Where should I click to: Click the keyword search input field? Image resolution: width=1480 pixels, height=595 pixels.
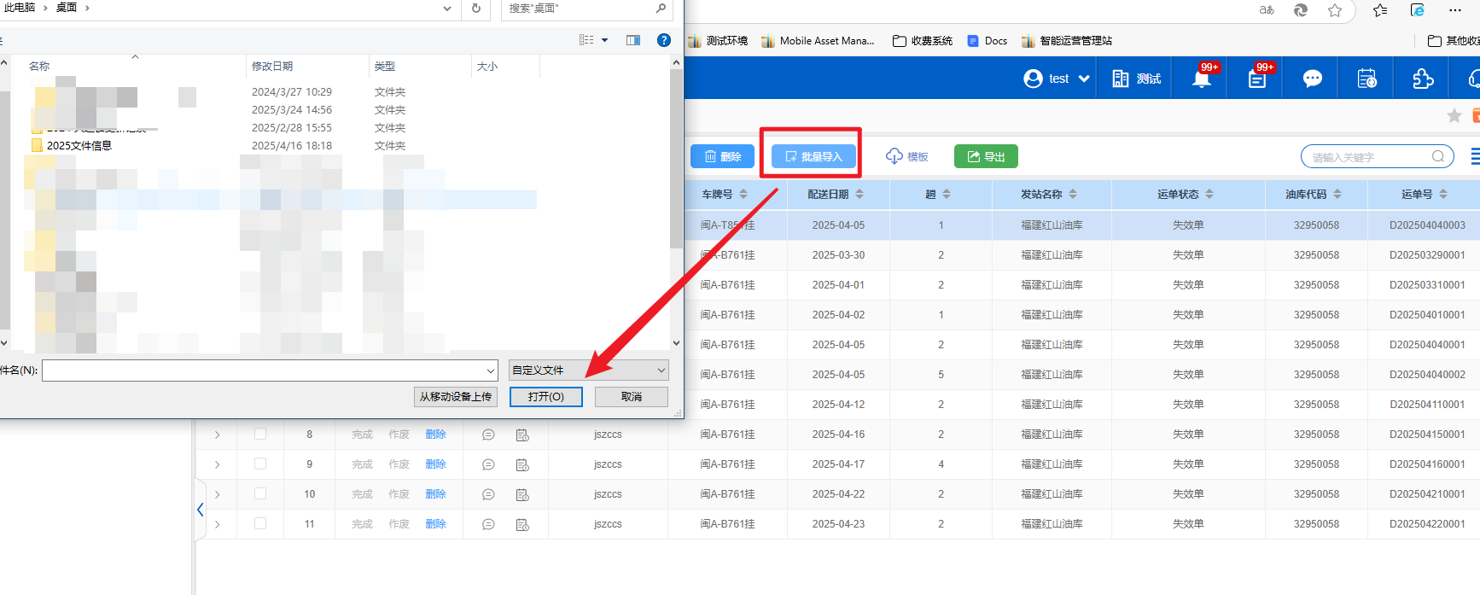(x=1368, y=157)
